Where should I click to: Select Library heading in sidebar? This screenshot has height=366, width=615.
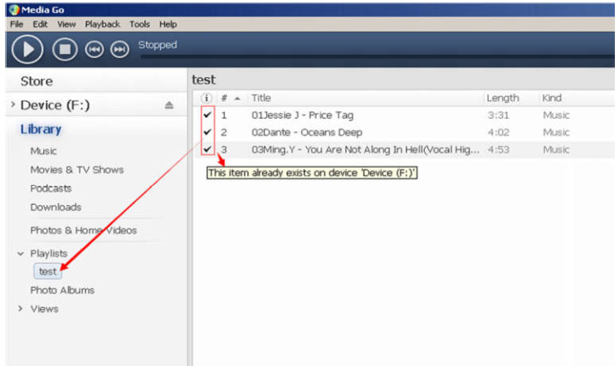(x=41, y=129)
